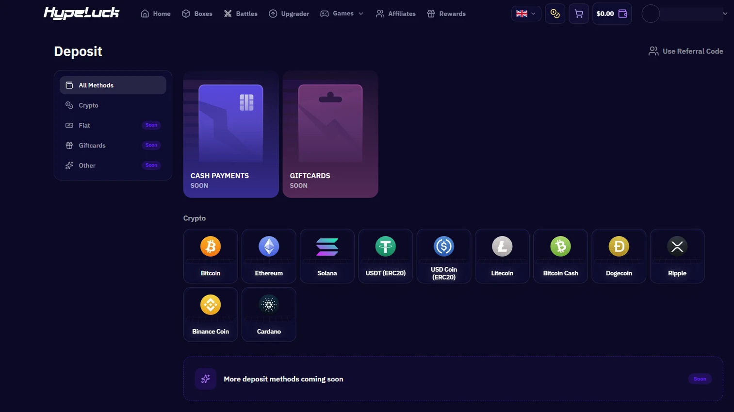734x412 pixels.
Task: Click the Soon badge next to Giftcards sidebar item
Action: pyautogui.click(x=151, y=145)
